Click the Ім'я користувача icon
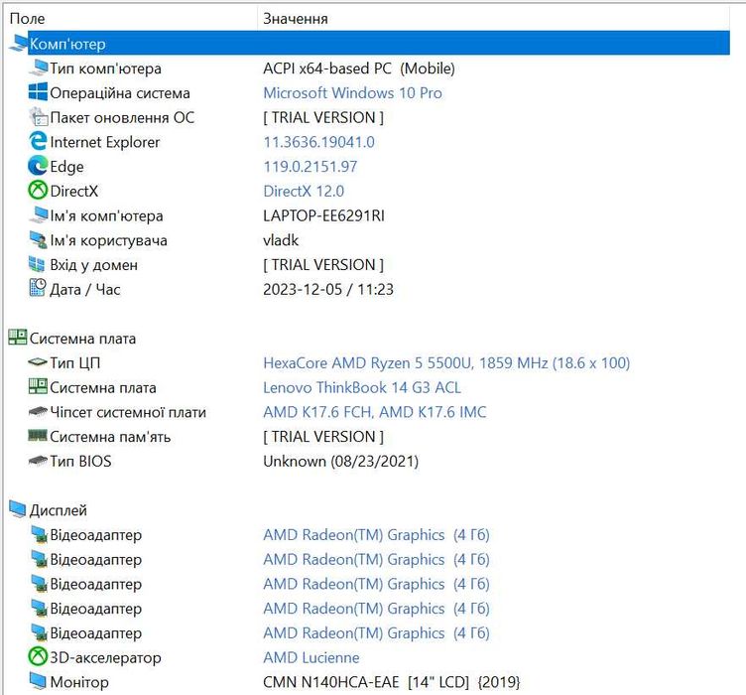This screenshot has height=695, width=746. [x=38, y=239]
